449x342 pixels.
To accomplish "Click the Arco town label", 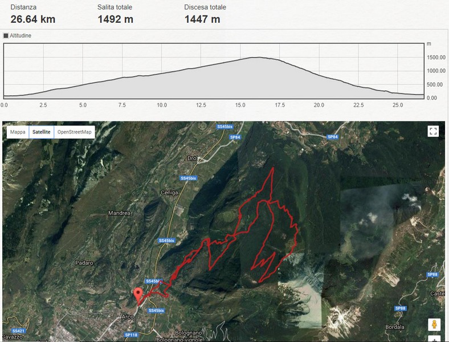I will 128,317.
